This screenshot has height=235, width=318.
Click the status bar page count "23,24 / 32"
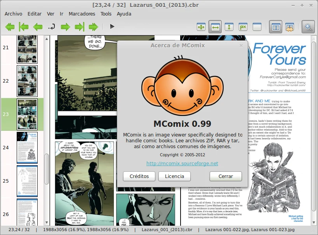pyautogui.click(x=19, y=230)
